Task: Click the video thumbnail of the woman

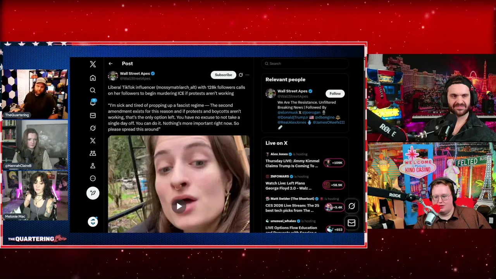Action: pyautogui.click(x=179, y=184)
